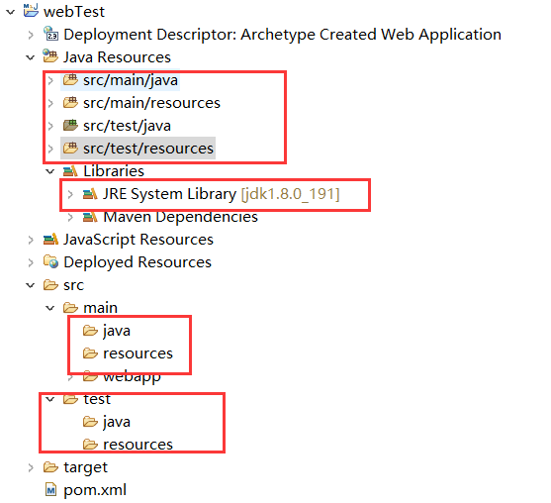Image resolution: width=551 pixels, height=503 pixels.
Task: Expand the src/main/resources source folder
Action: [50, 103]
